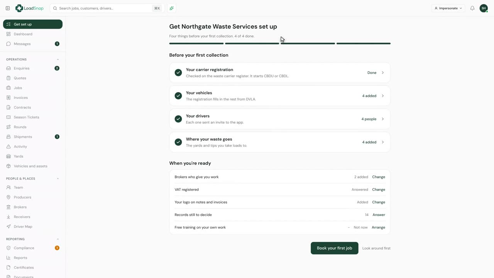Click Change for Brokers row
The image size is (494, 278).
(379, 177)
